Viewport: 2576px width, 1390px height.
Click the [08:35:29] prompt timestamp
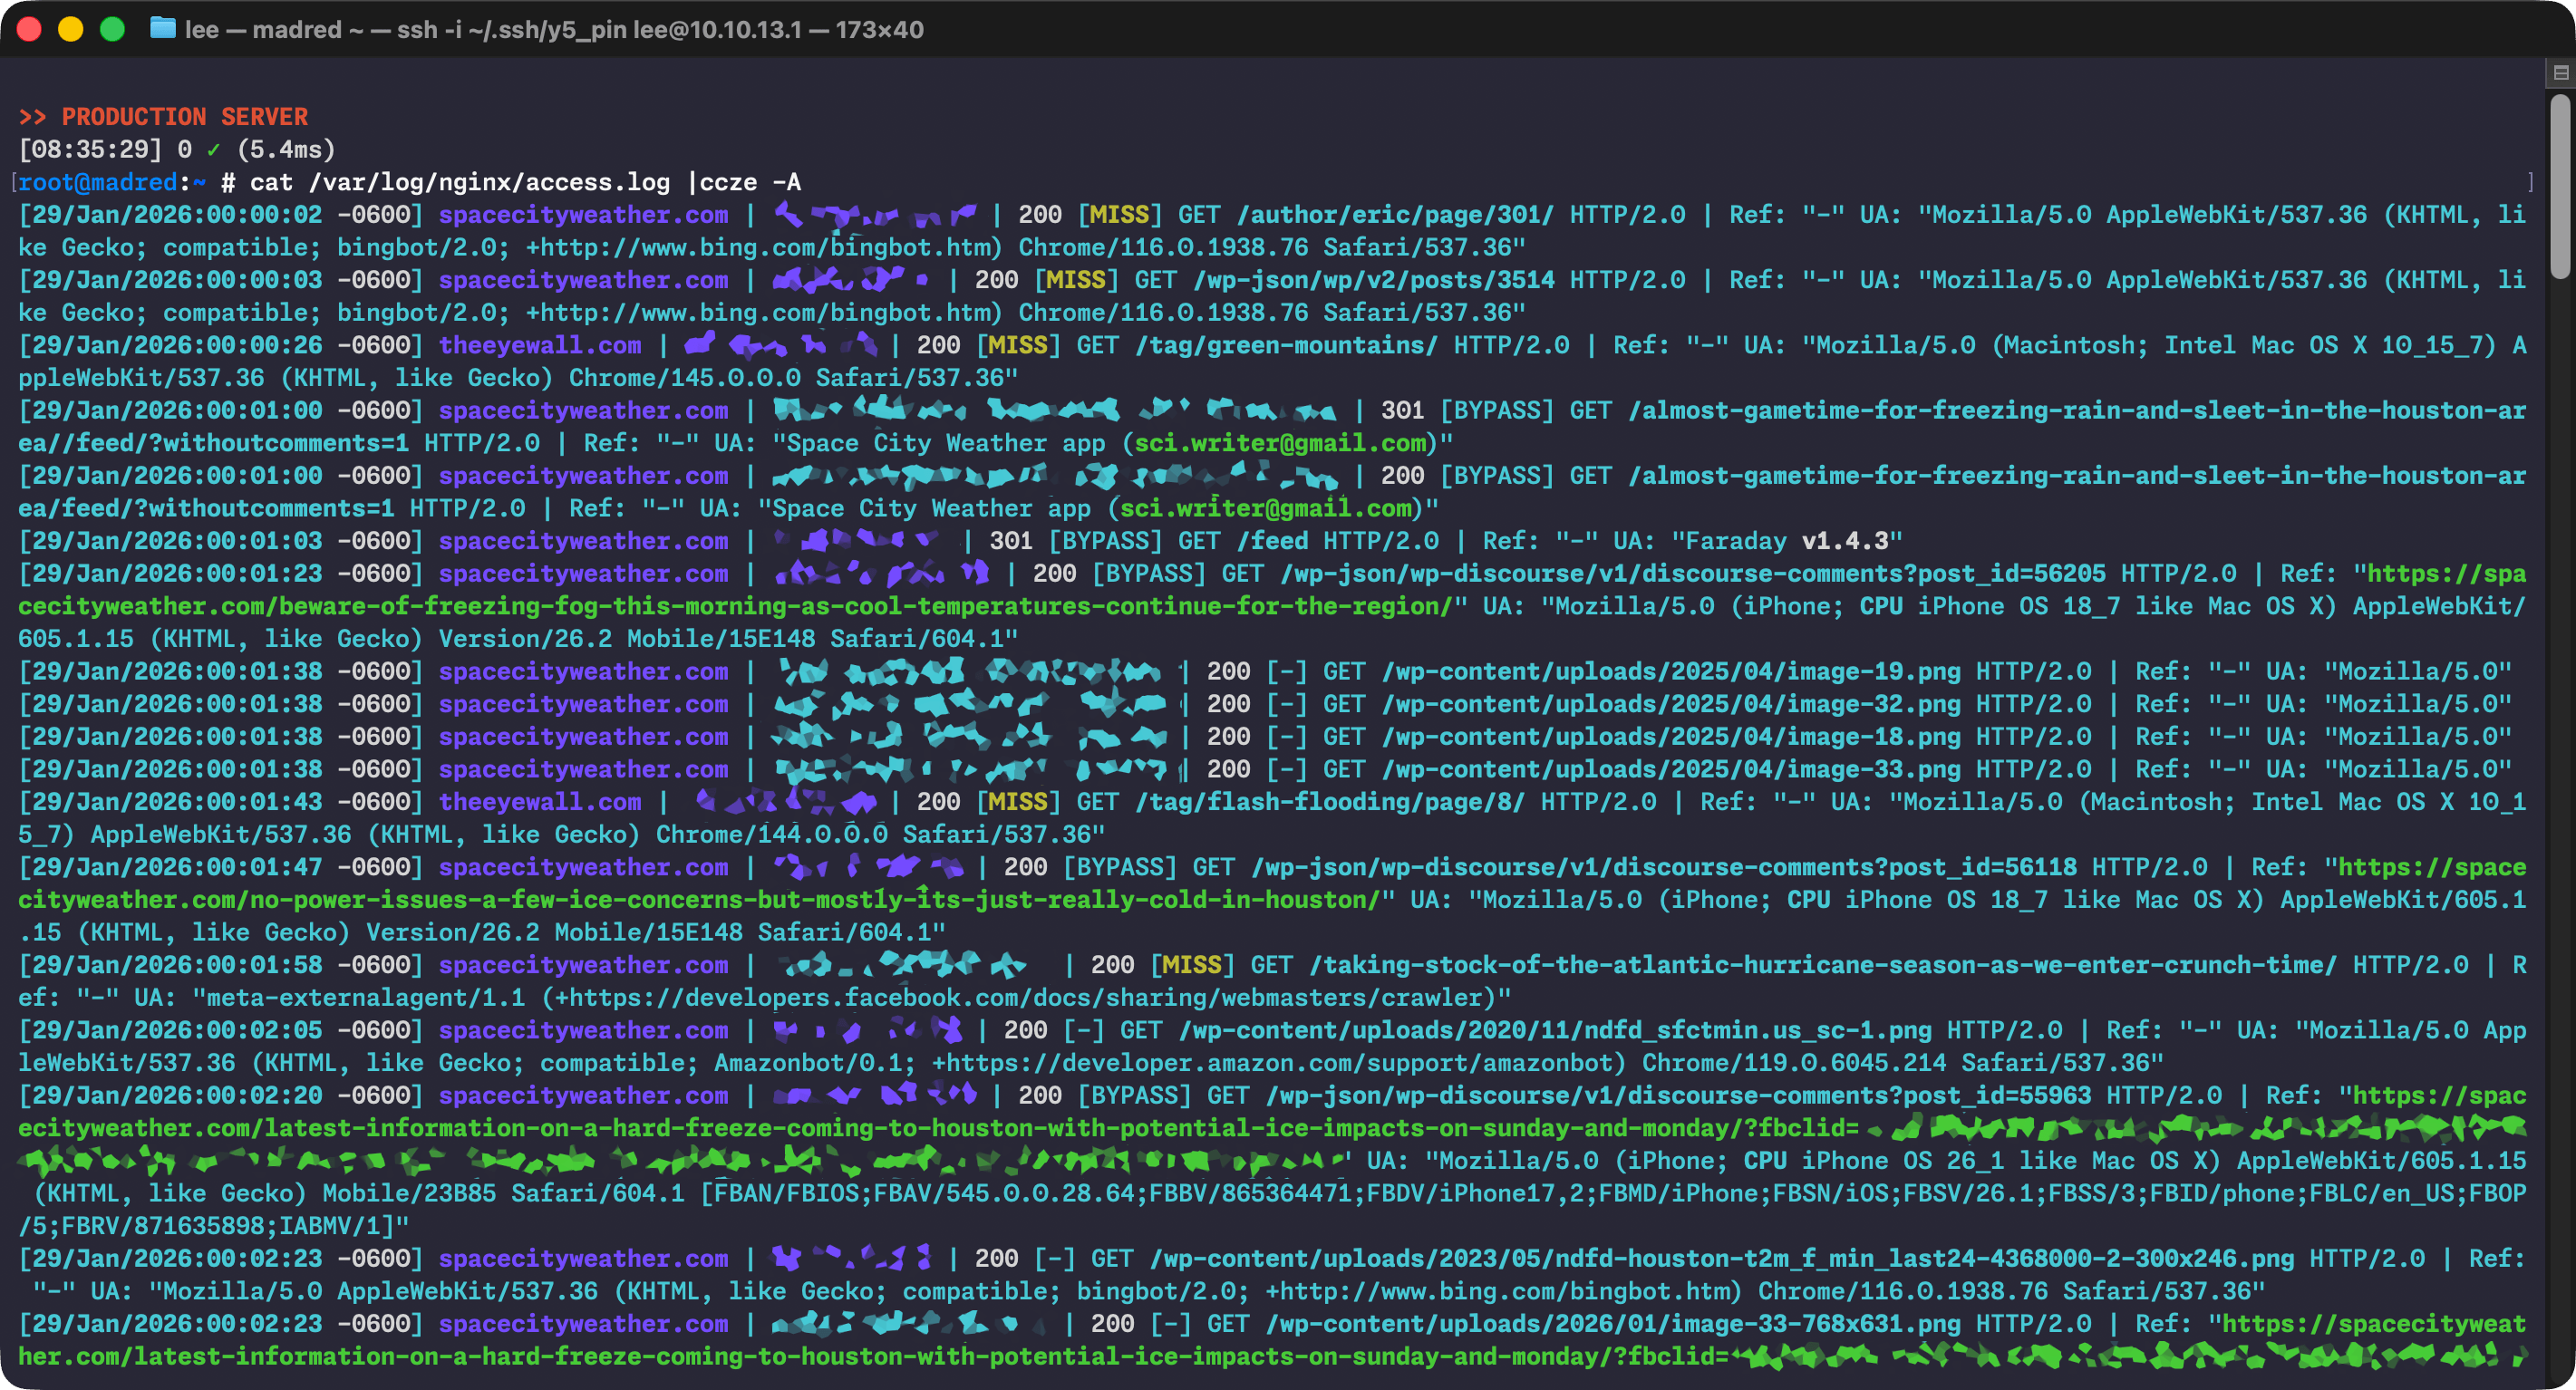coord(90,150)
